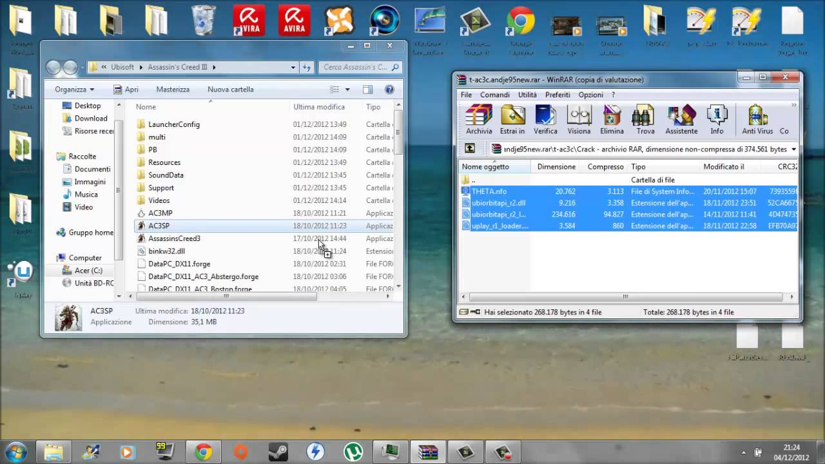Image resolution: width=825 pixels, height=464 pixels.
Task: Select Gruppo home in navigation pane
Action: coord(91,233)
